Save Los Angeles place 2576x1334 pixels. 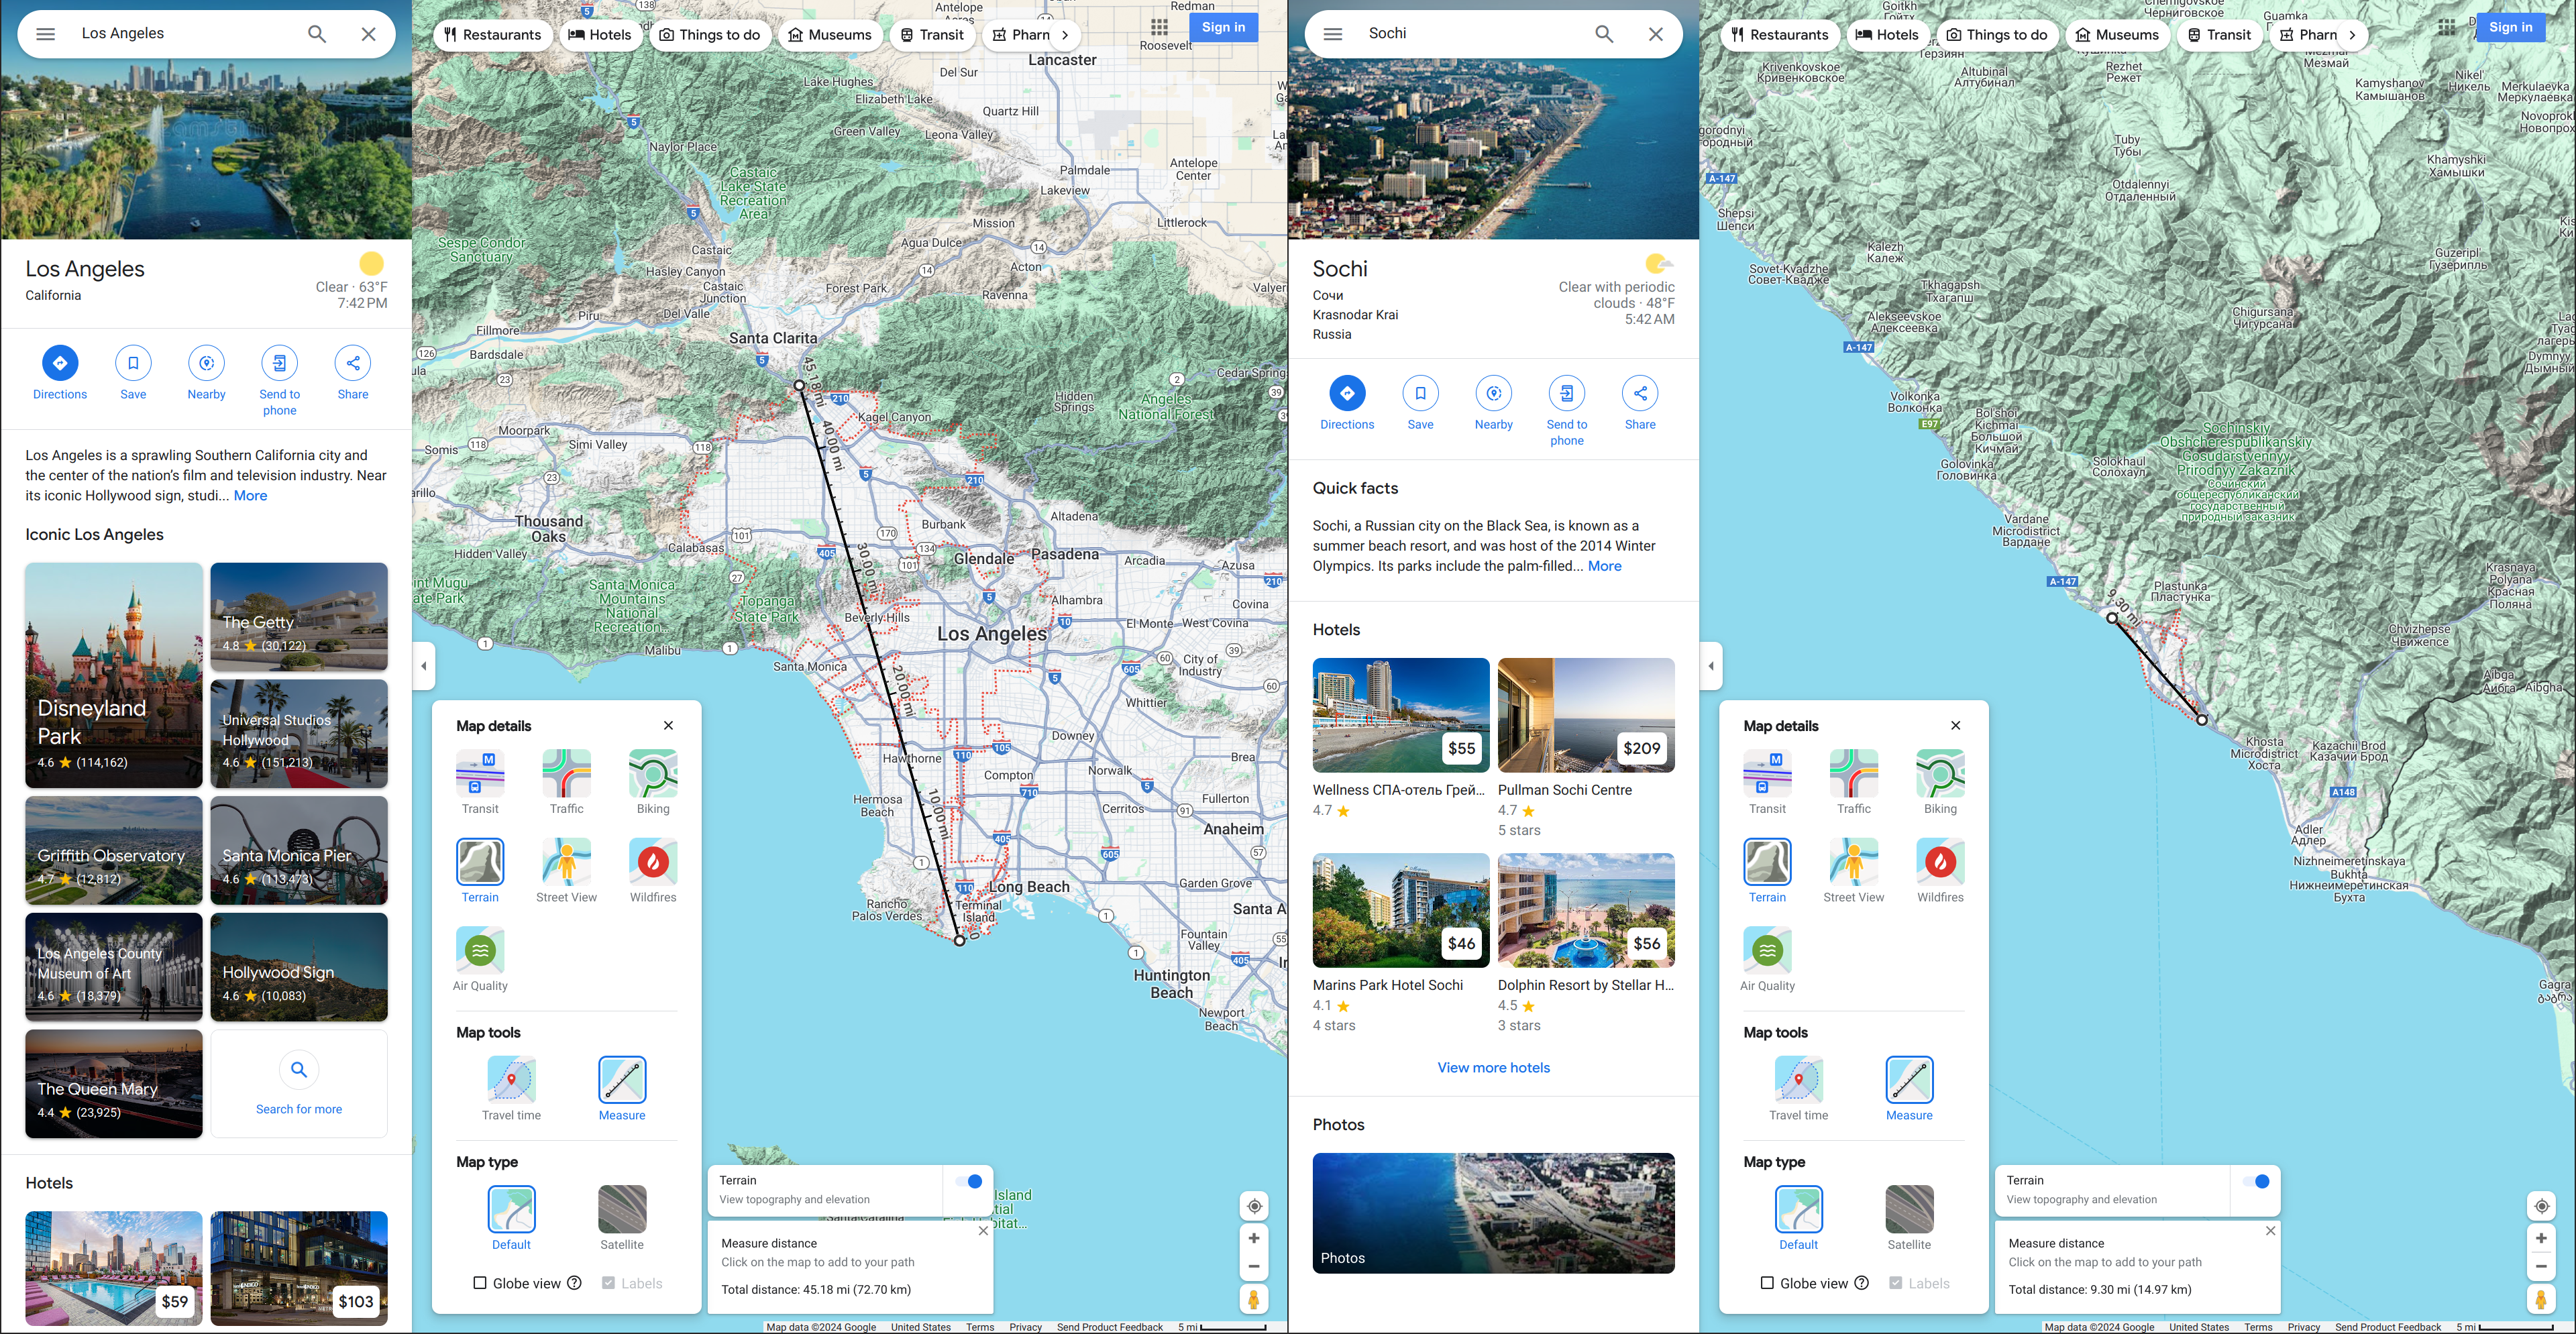133,373
